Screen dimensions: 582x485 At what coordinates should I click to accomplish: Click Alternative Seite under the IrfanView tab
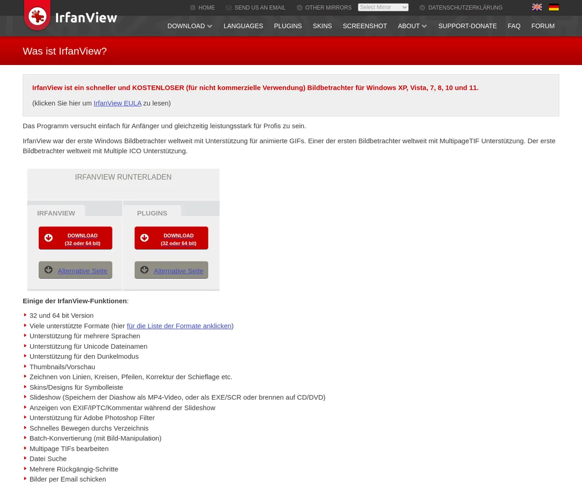pos(82,271)
